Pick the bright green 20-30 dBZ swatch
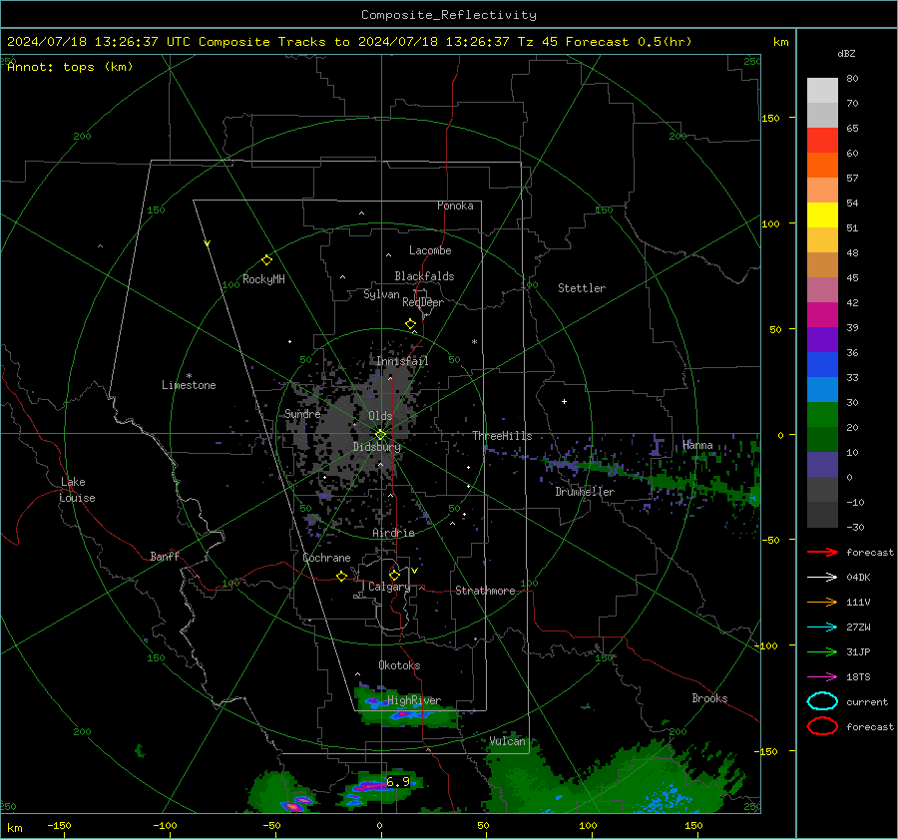Viewport: 898px width, 839px height. pos(822,415)
